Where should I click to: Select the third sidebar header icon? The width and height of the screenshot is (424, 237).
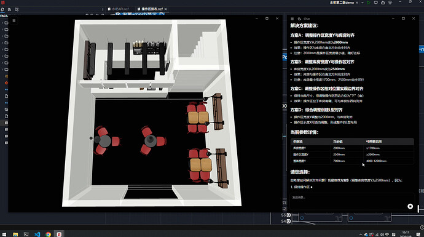[17, 9]
